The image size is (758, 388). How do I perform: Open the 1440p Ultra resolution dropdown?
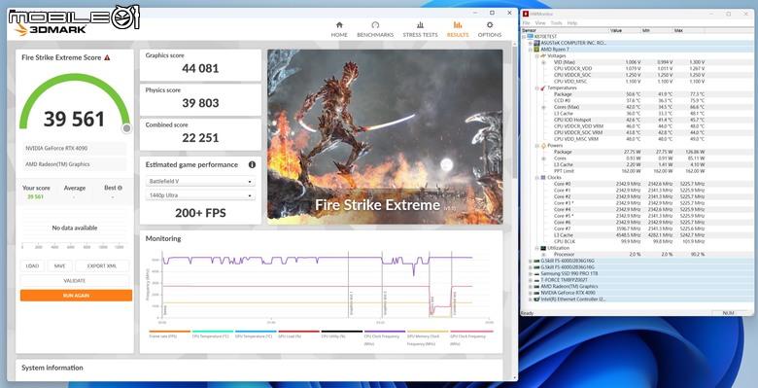tap(200, 195)
